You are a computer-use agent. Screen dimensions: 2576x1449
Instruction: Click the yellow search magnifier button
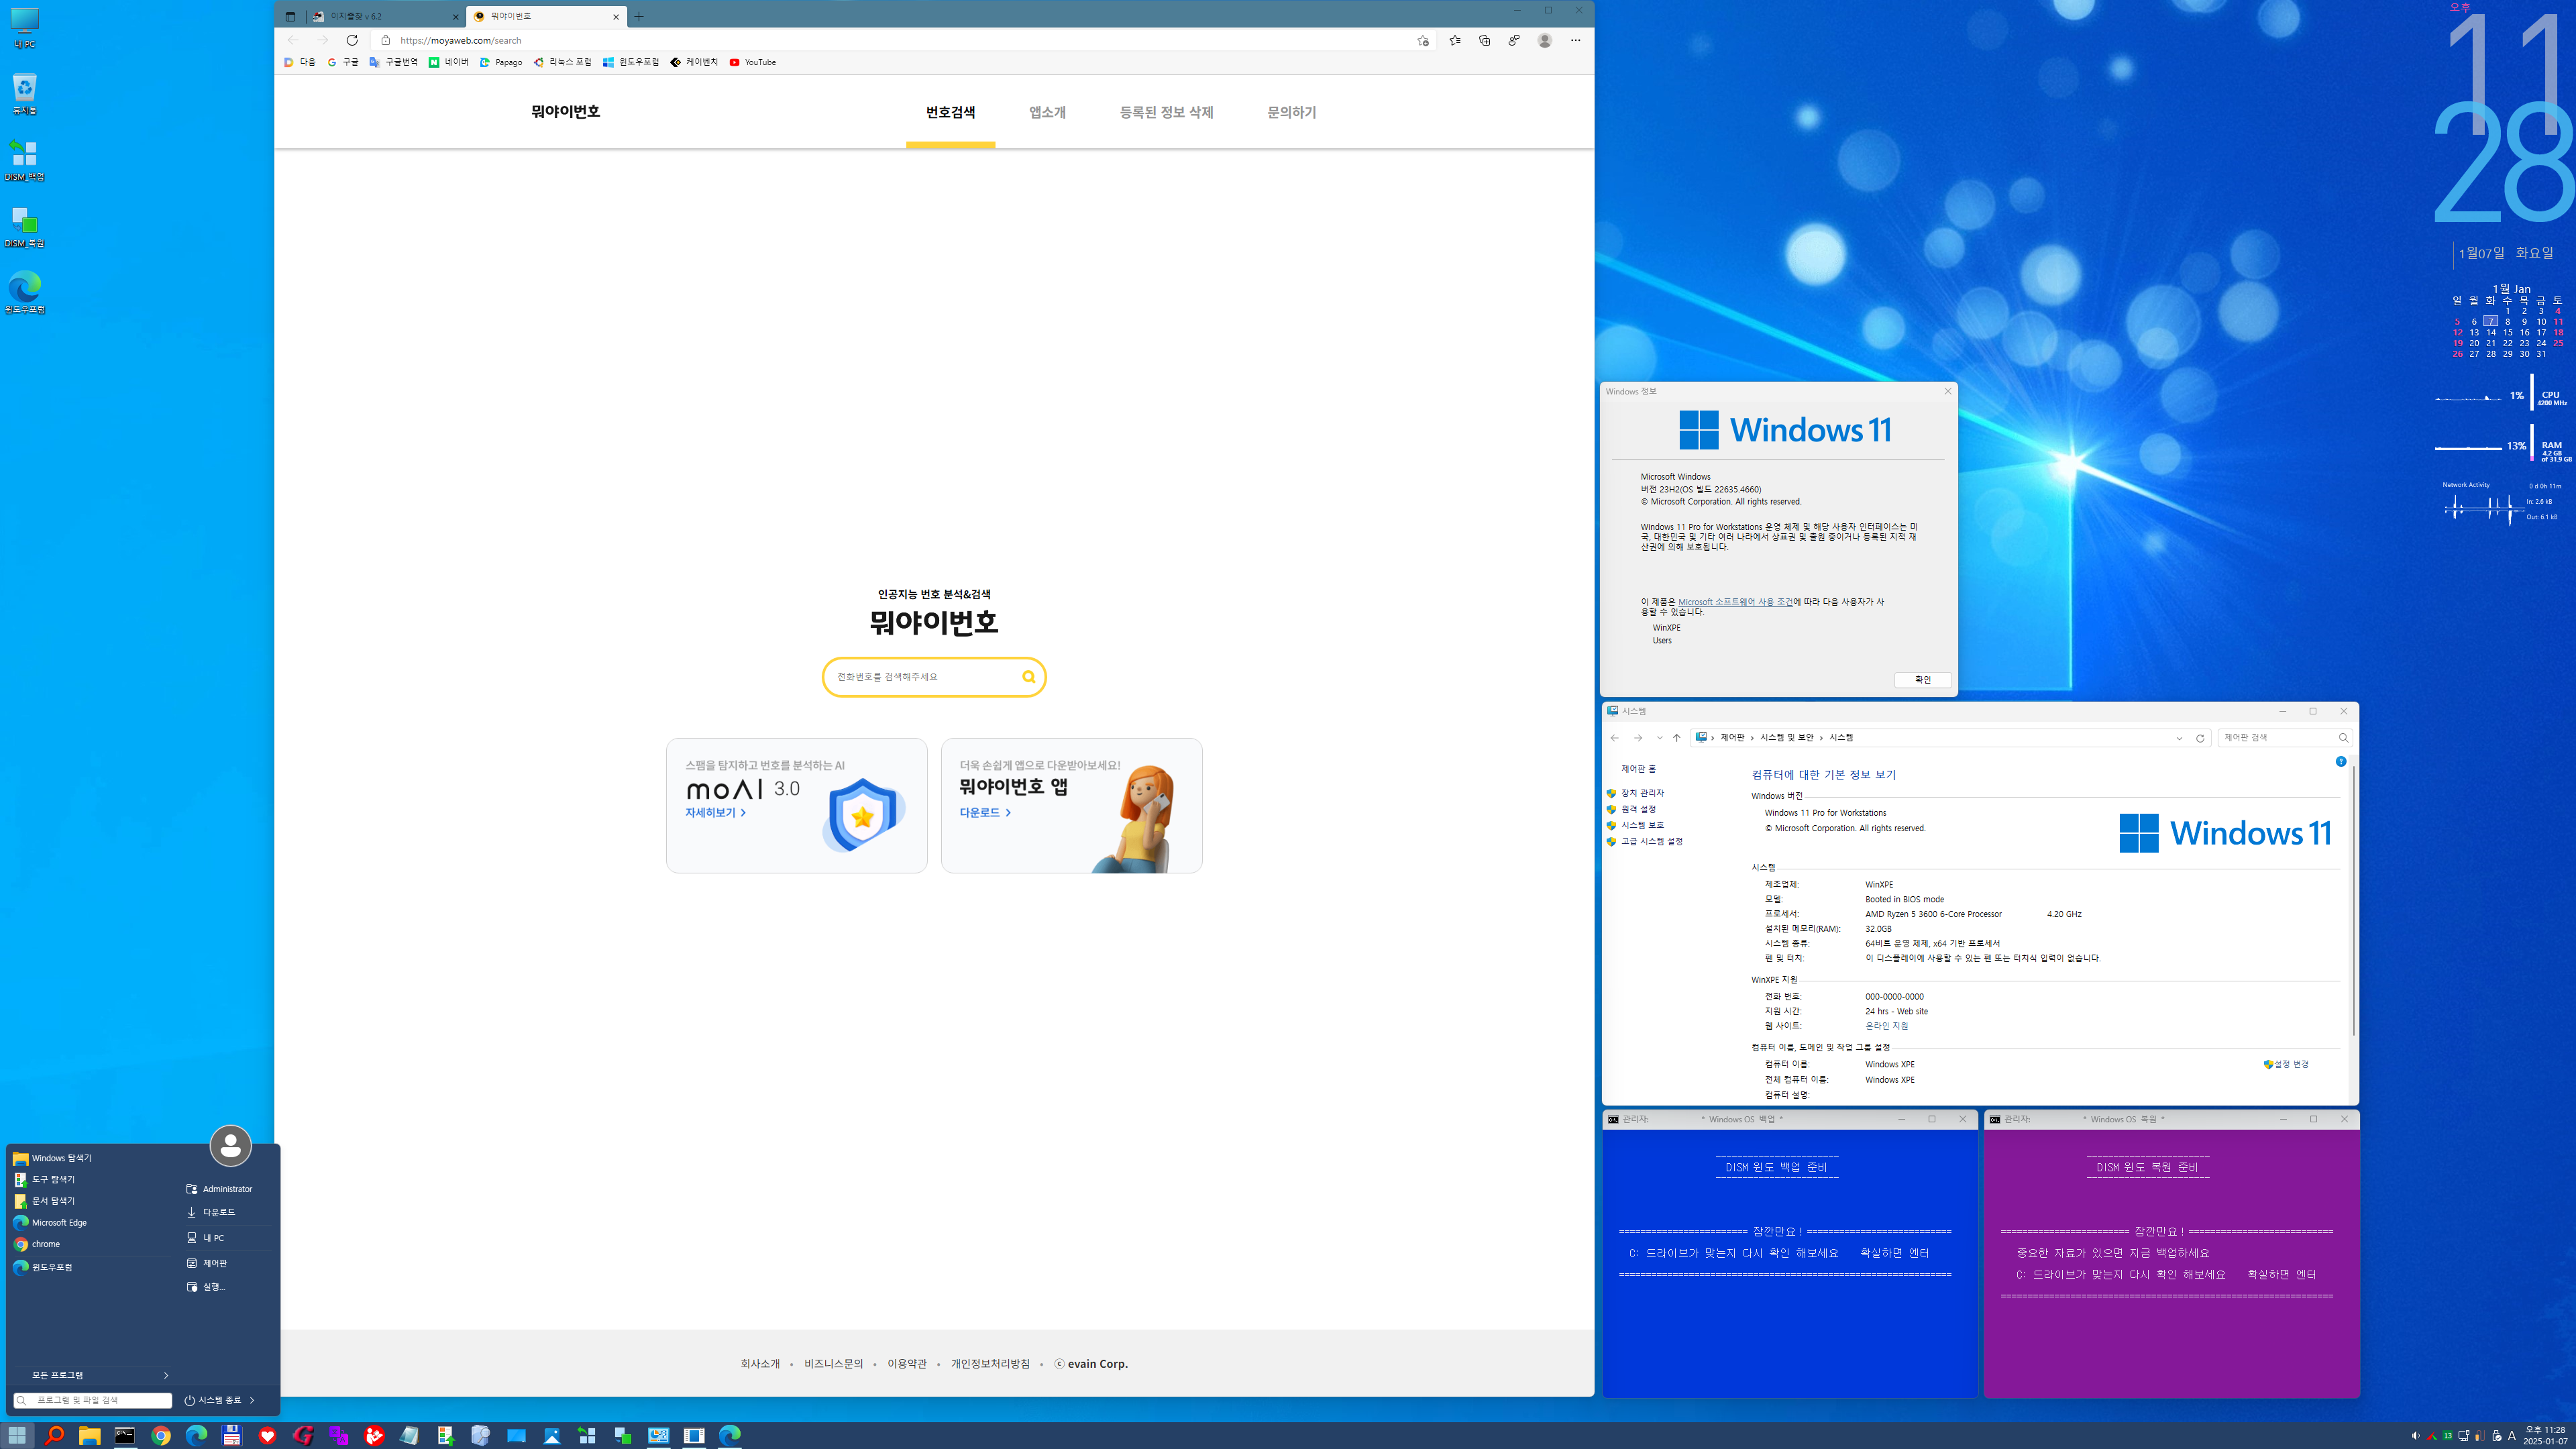pyautogui.click(x=1028, y=677)
